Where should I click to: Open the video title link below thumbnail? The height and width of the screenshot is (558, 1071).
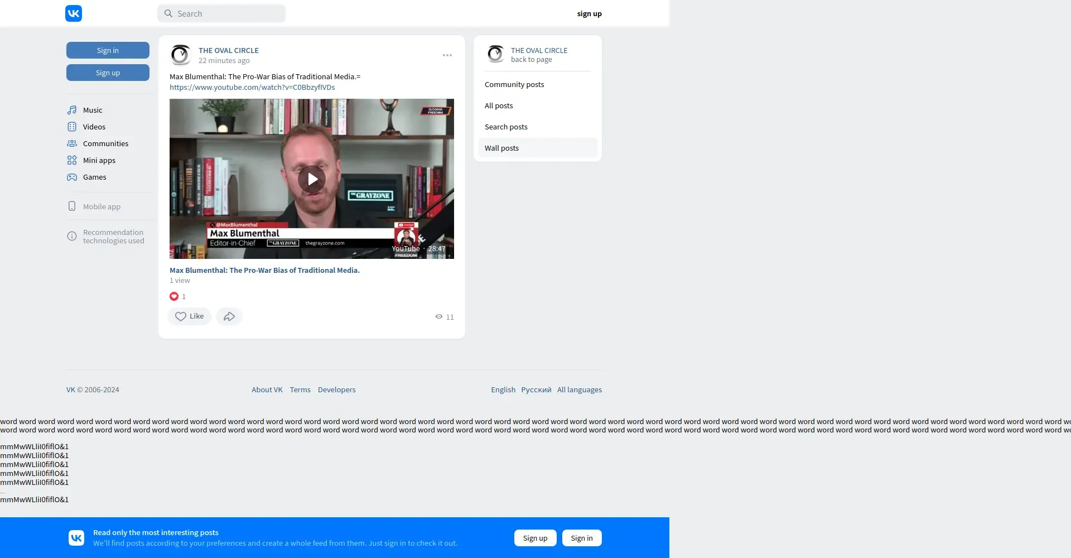pos(265,270)
